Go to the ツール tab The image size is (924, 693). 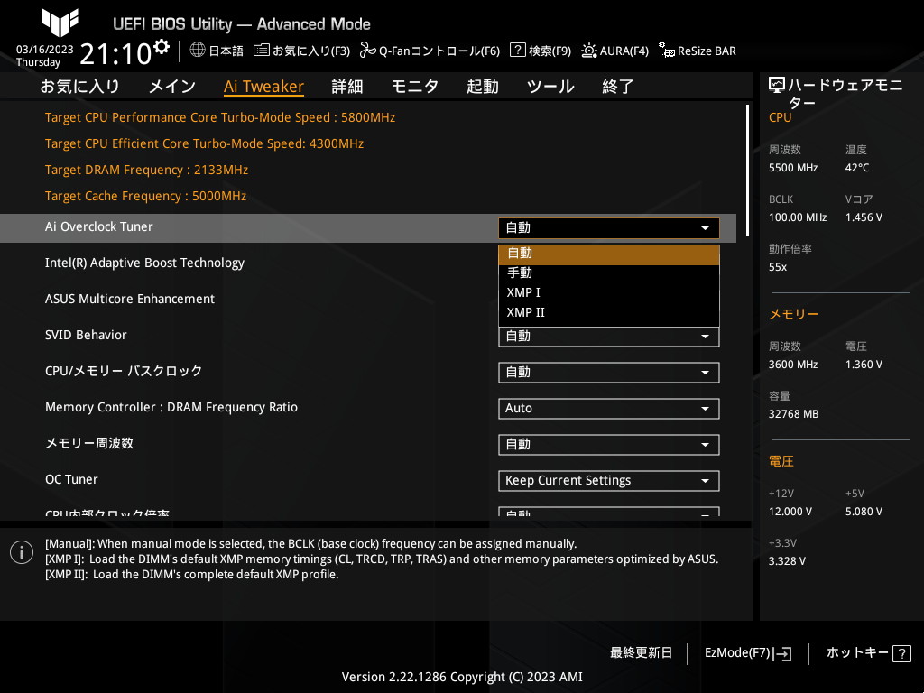pos(550,87)
